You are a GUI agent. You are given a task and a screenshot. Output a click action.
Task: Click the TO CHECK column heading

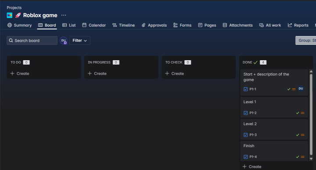pyautogui.click(x=174, y=62)
